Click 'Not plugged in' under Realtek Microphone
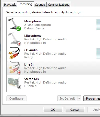This screenshot has width=100, height=117. [35, 43]
